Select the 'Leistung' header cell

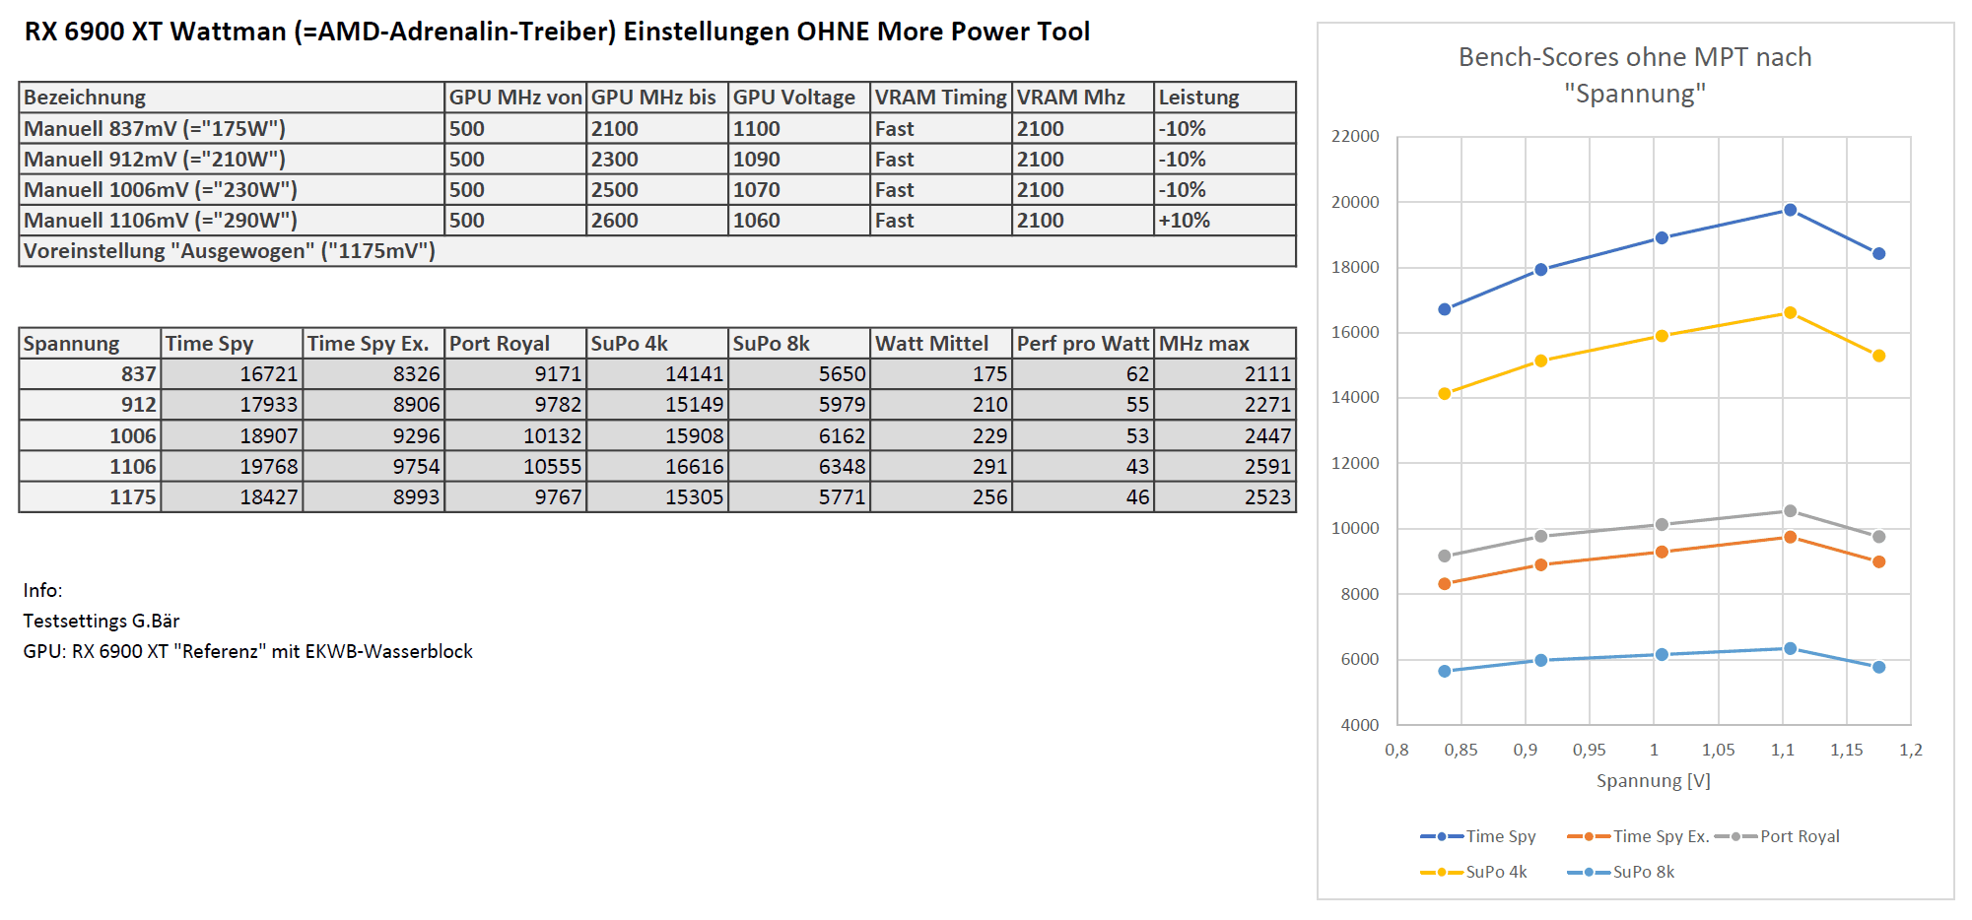[x=1225, y=98]
